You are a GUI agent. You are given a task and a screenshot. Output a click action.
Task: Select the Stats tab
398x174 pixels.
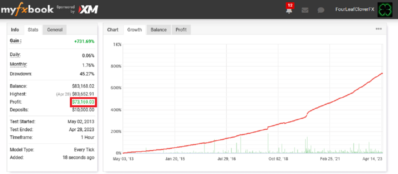click(33, 30)
